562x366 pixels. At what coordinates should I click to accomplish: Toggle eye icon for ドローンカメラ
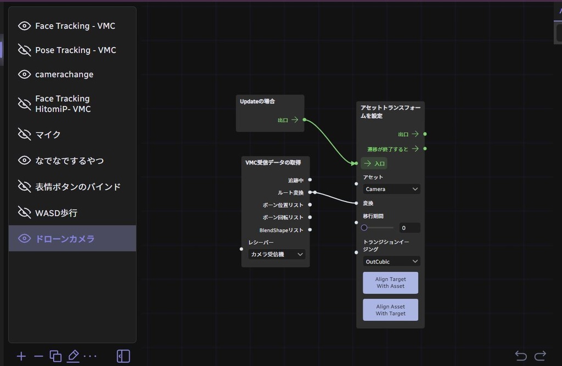pos(24,238)
